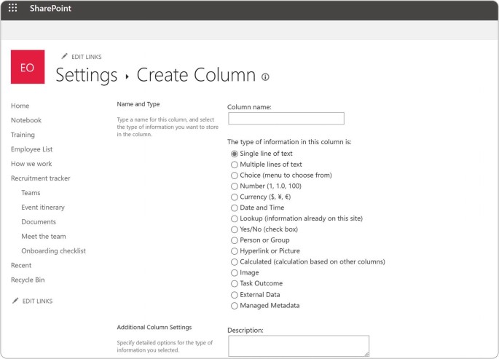
Task: Pick the Person or Group radio button
Action: click(235, 240)
